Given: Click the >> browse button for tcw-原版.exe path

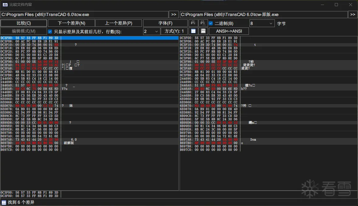Looking at the screenshot, I should [353, 14].
